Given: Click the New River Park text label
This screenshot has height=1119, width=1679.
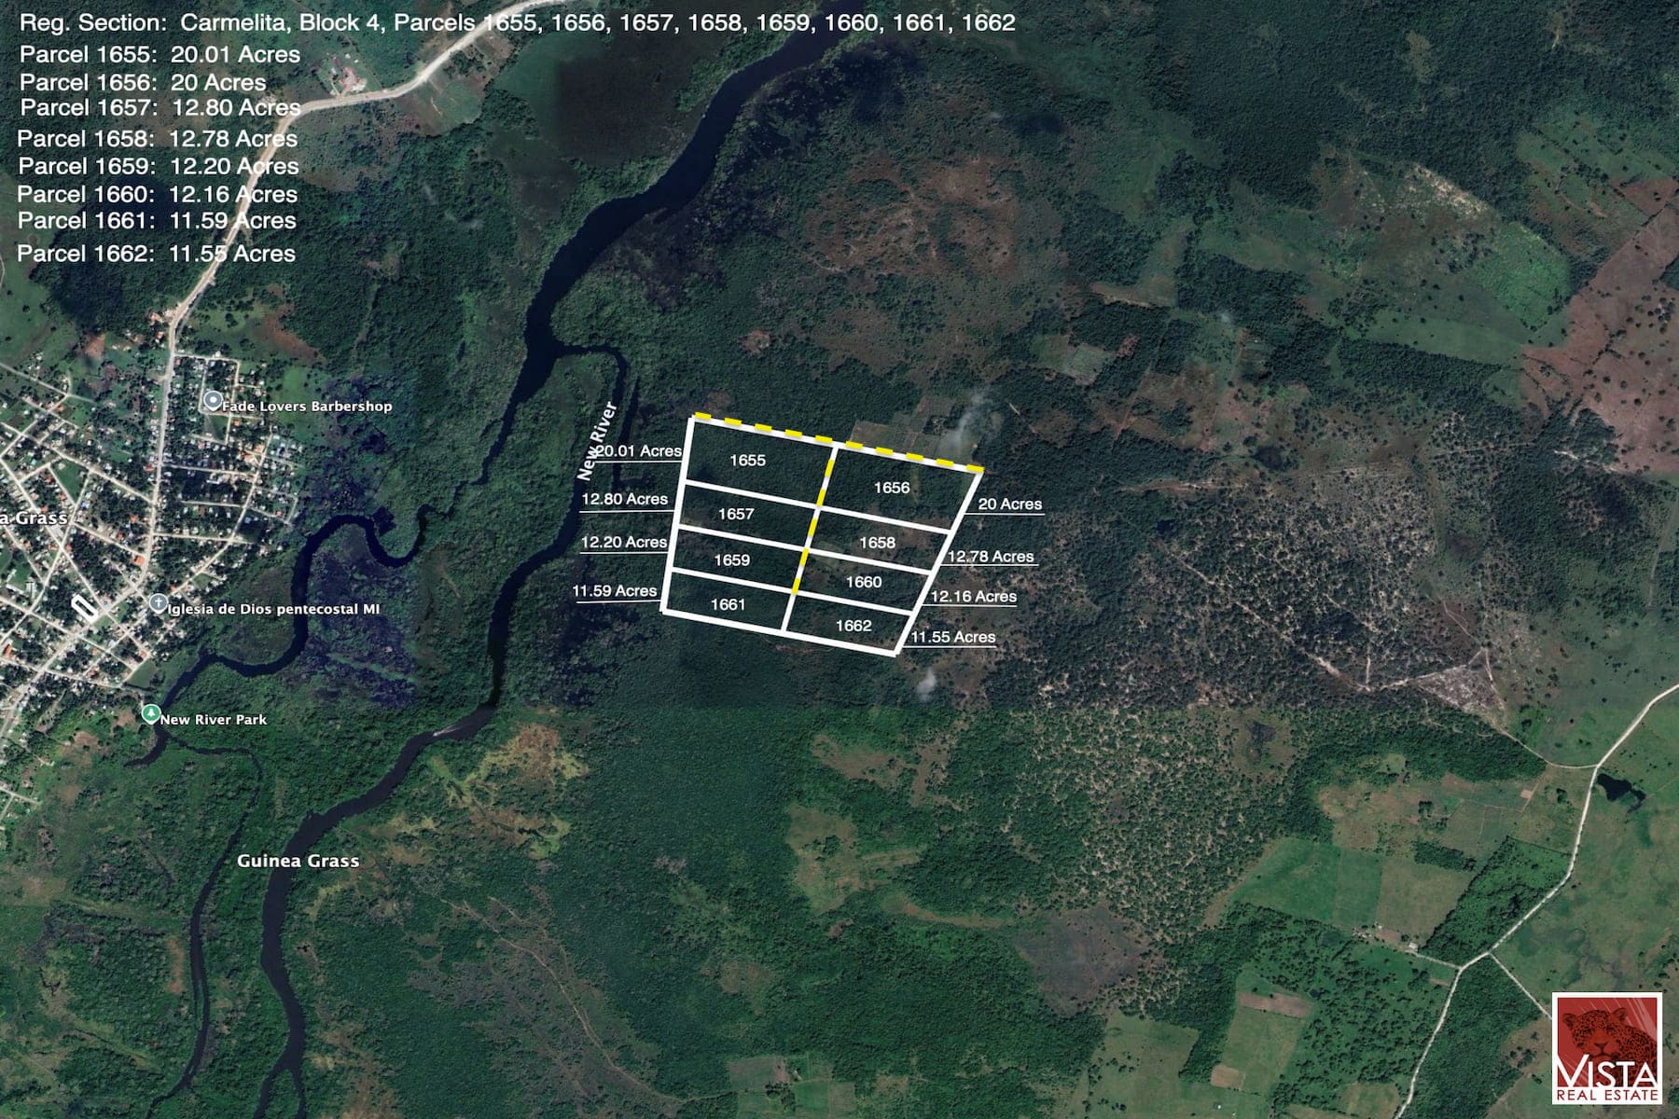Looking at the screenshot, I should (x=214, y=720).
